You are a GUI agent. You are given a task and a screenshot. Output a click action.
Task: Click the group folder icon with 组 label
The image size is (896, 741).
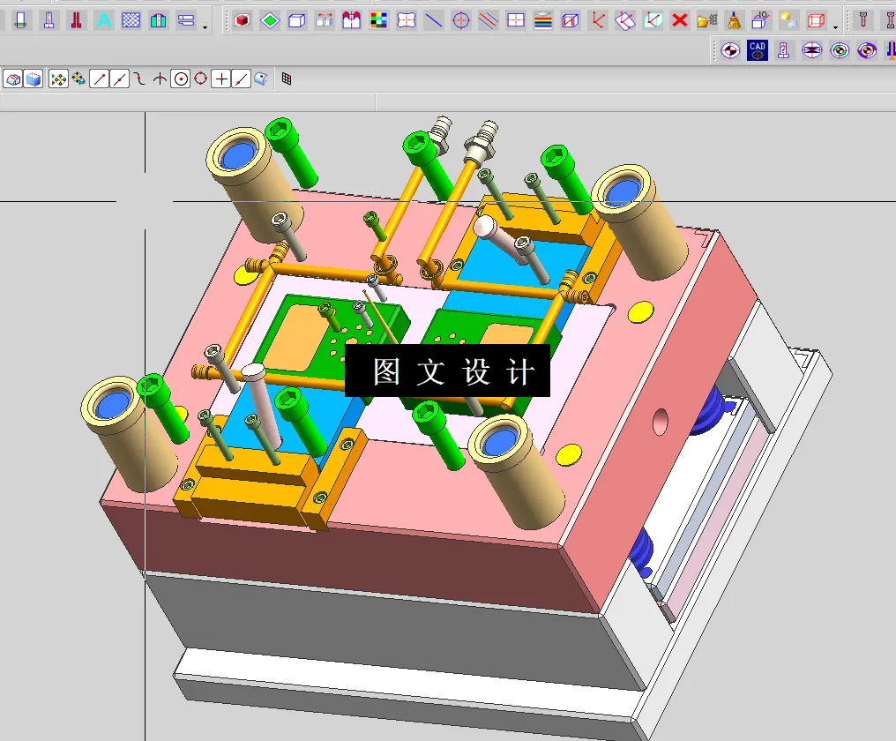pyautogui.click(x=708, y=20)
